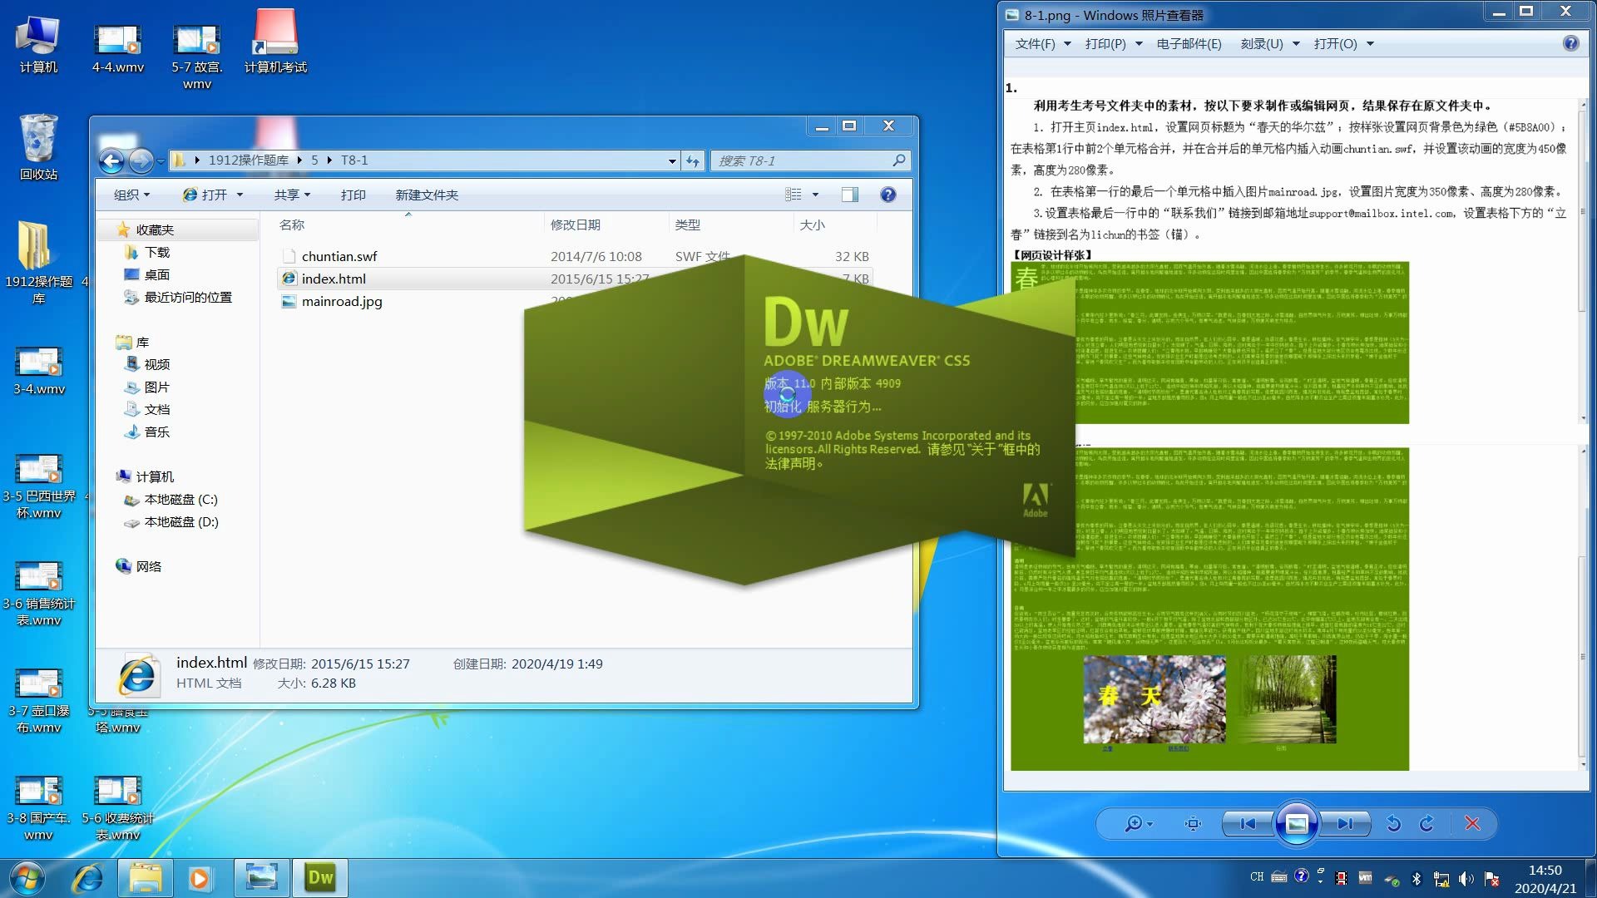The height and width of the screenshot is (898, 1597).
Task: Go to next image in Photo Viewer
Action: [1345, 823]
